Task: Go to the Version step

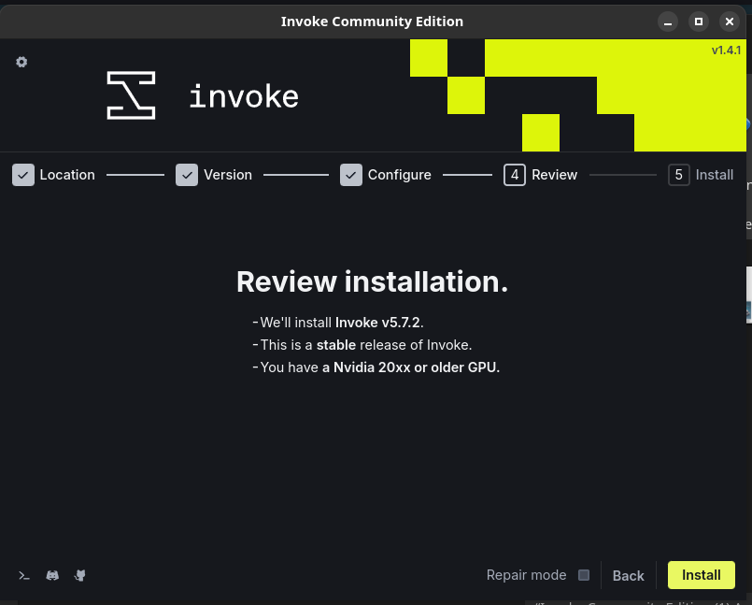Action: (214, 175)
